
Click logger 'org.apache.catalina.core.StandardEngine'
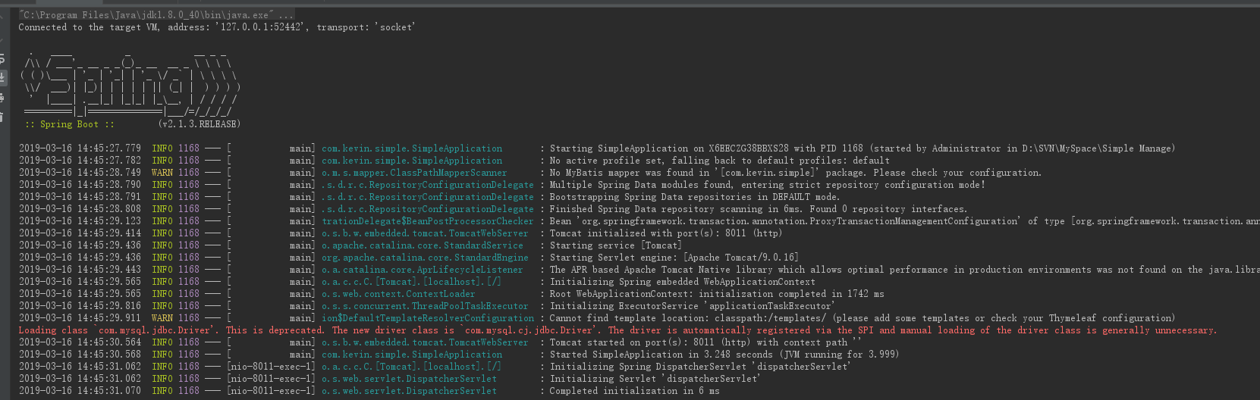coord(425,258)
